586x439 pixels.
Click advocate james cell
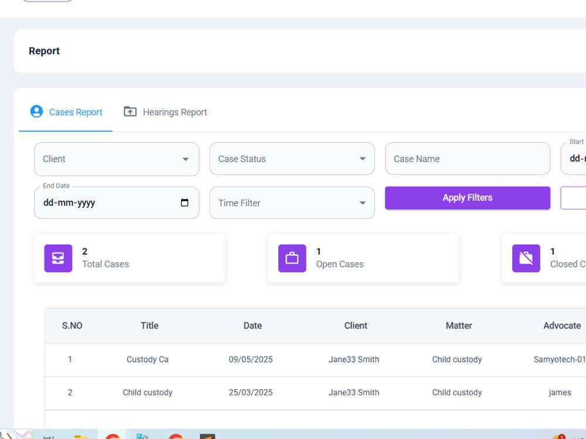click(560, 393)
